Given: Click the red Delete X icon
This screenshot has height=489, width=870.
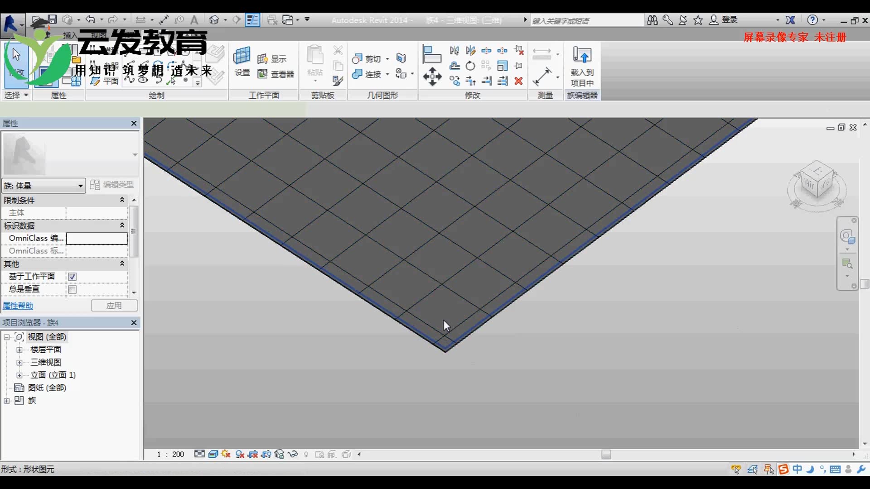Looking at the screenshot, I should coord(518,81).
